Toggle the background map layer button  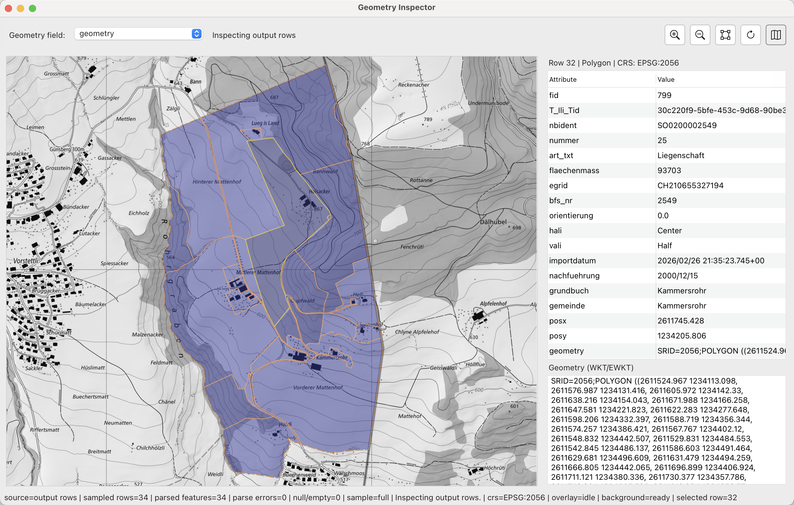point(776,35)
